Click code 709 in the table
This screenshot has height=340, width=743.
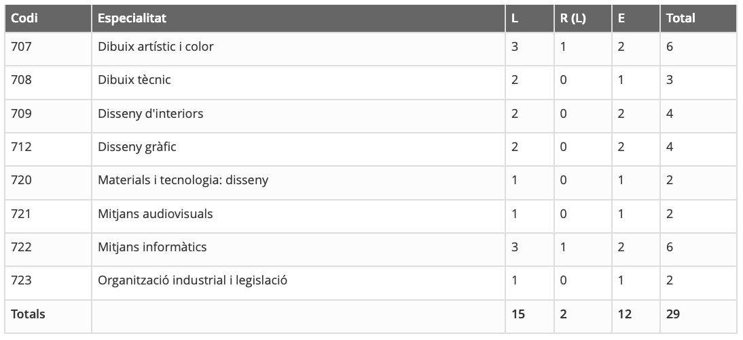(x=21, y=113)
